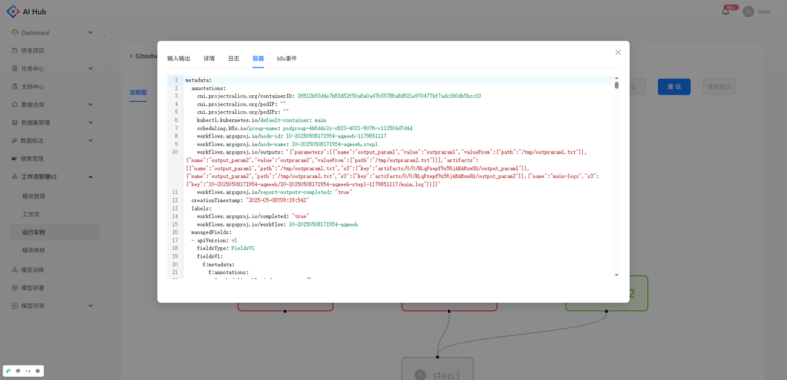Click the scroll down arrow in editor
Viewport: 787px width, 380px height.
point(617,275)
